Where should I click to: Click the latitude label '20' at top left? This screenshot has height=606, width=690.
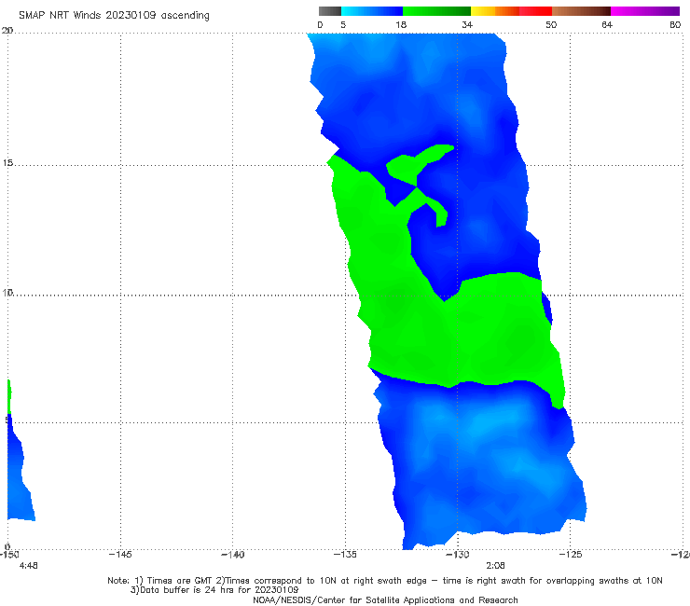click(x=7, y=31)
